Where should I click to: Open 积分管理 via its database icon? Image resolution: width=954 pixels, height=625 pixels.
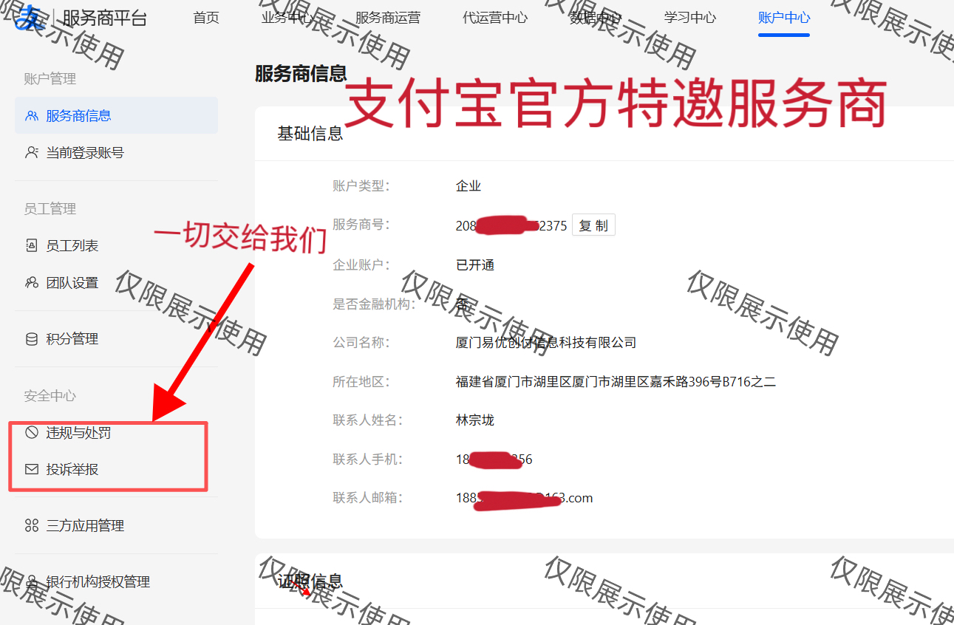(32, 338)
